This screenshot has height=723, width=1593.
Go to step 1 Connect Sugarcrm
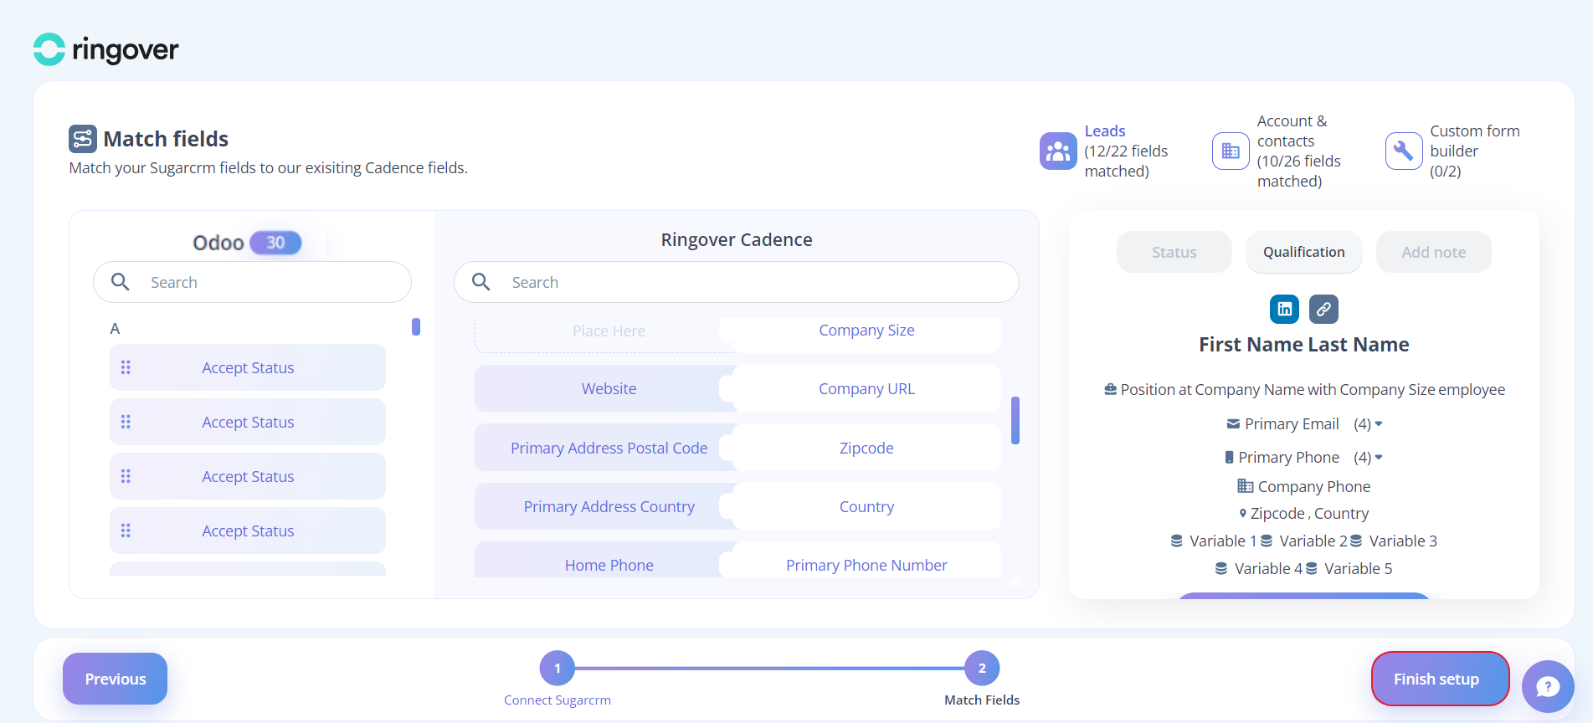[558, 669]
